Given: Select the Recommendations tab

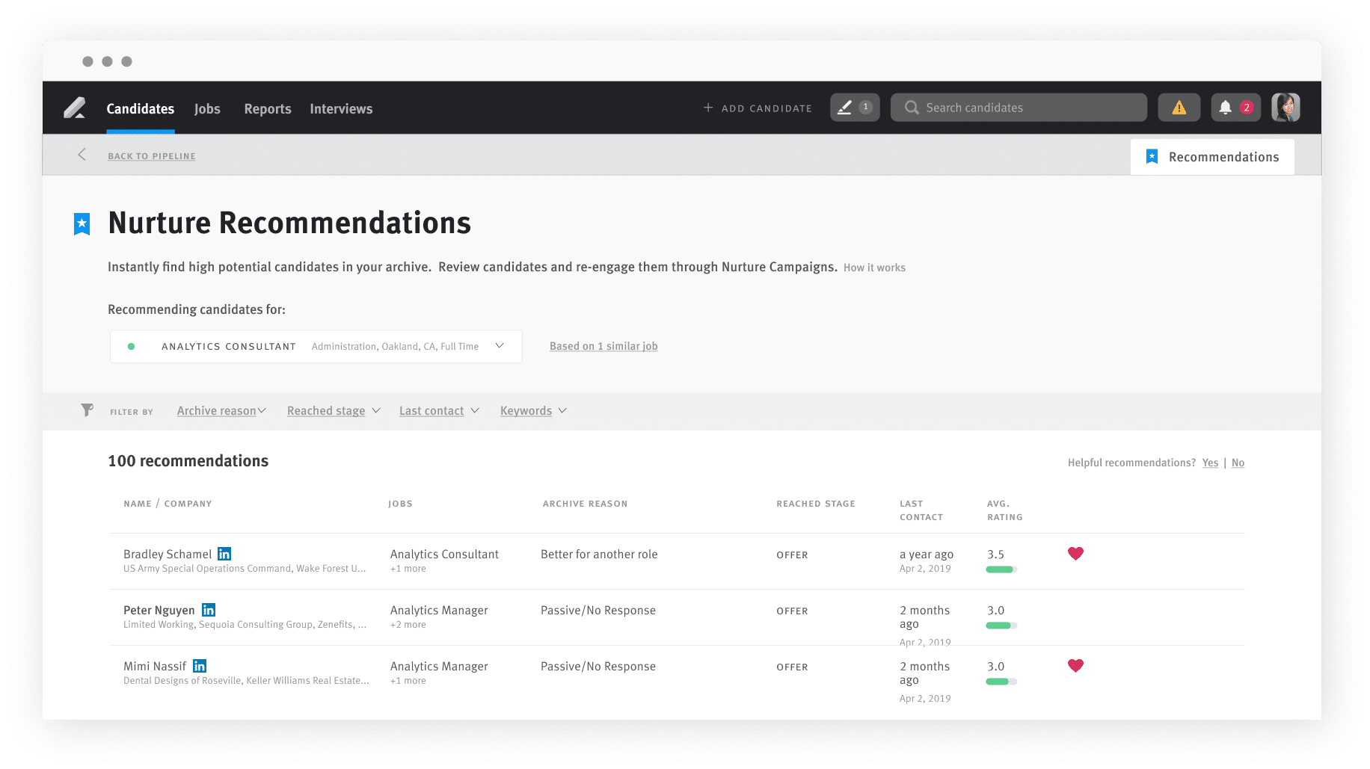Looking at the screenshot, I should (x=1212, y=157).
